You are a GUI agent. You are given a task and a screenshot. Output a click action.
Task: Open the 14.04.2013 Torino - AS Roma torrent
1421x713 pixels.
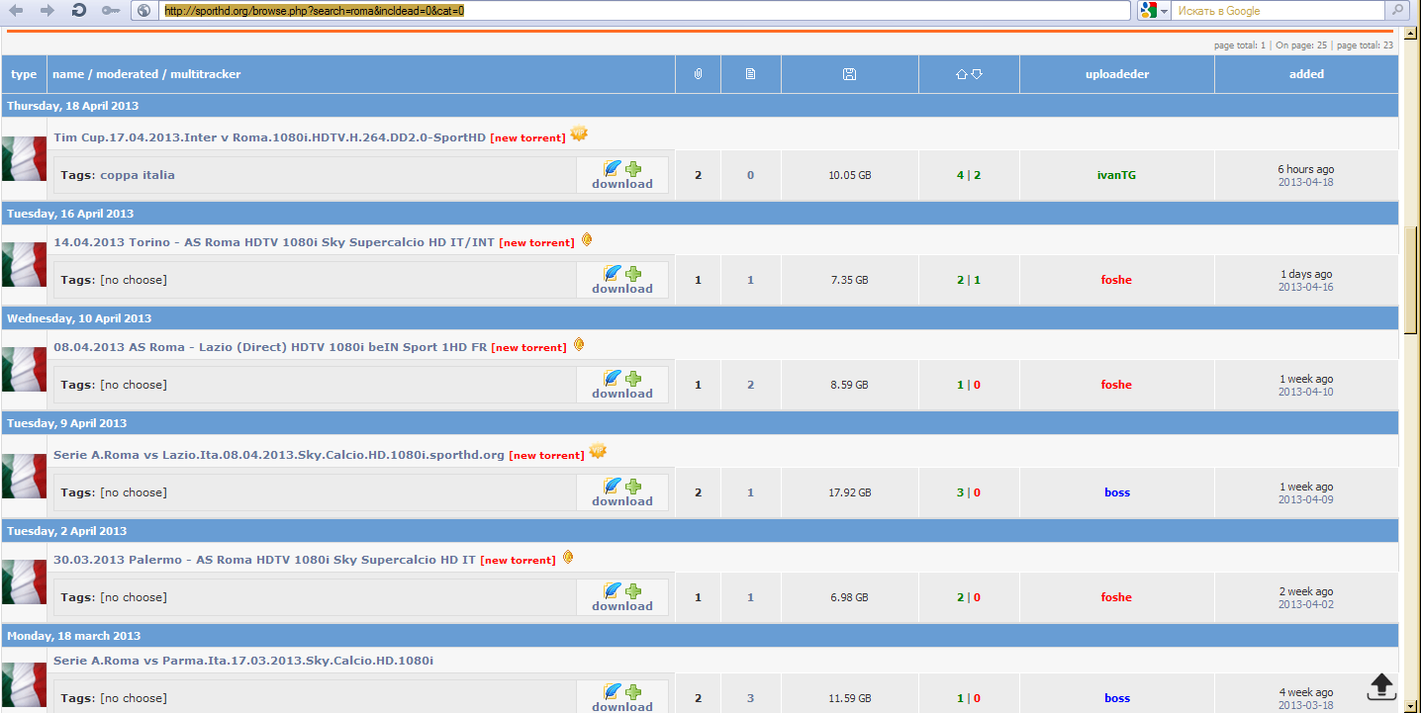click(274, 242)
